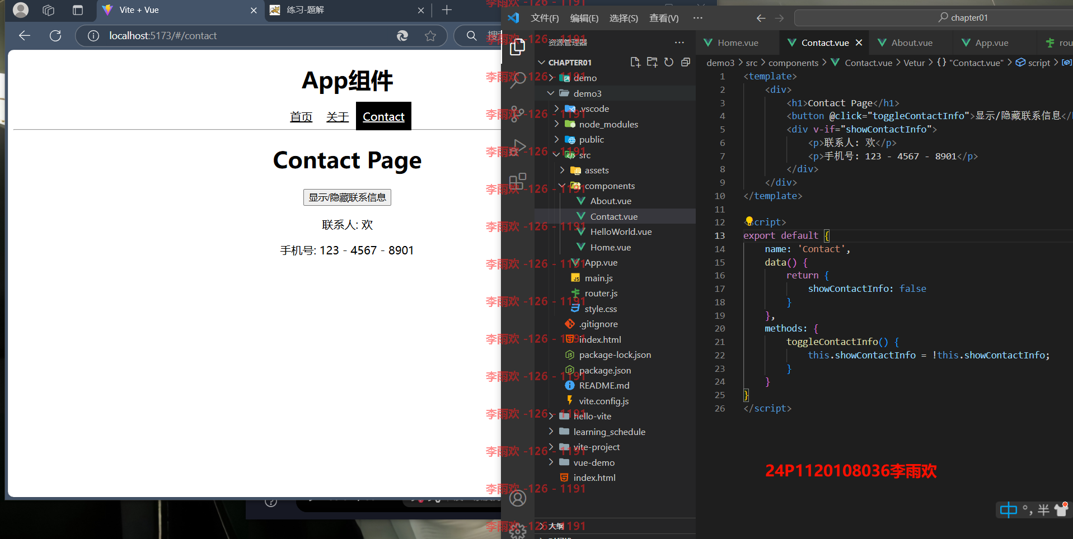
Task: Open About.vue in the file tree
Action: 611,201
